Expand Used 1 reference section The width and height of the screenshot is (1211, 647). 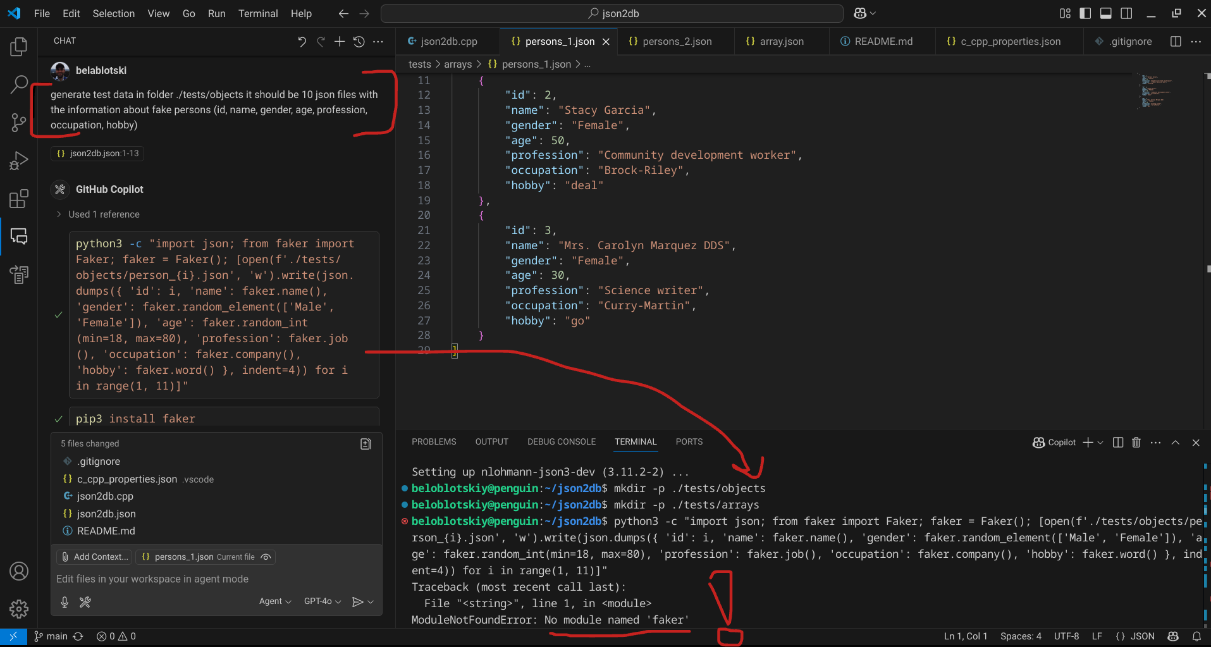98,214
